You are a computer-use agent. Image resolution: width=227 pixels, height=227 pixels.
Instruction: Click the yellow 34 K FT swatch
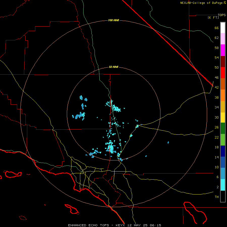[x=223, y=118]
